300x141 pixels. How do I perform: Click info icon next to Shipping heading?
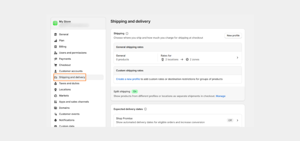coord(127,34)
